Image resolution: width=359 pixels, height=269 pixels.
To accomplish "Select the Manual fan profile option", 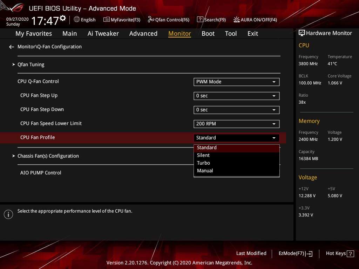I will (237, 171).
